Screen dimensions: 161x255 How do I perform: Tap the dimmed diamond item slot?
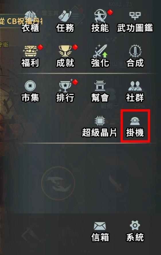[x=35, y=235]
